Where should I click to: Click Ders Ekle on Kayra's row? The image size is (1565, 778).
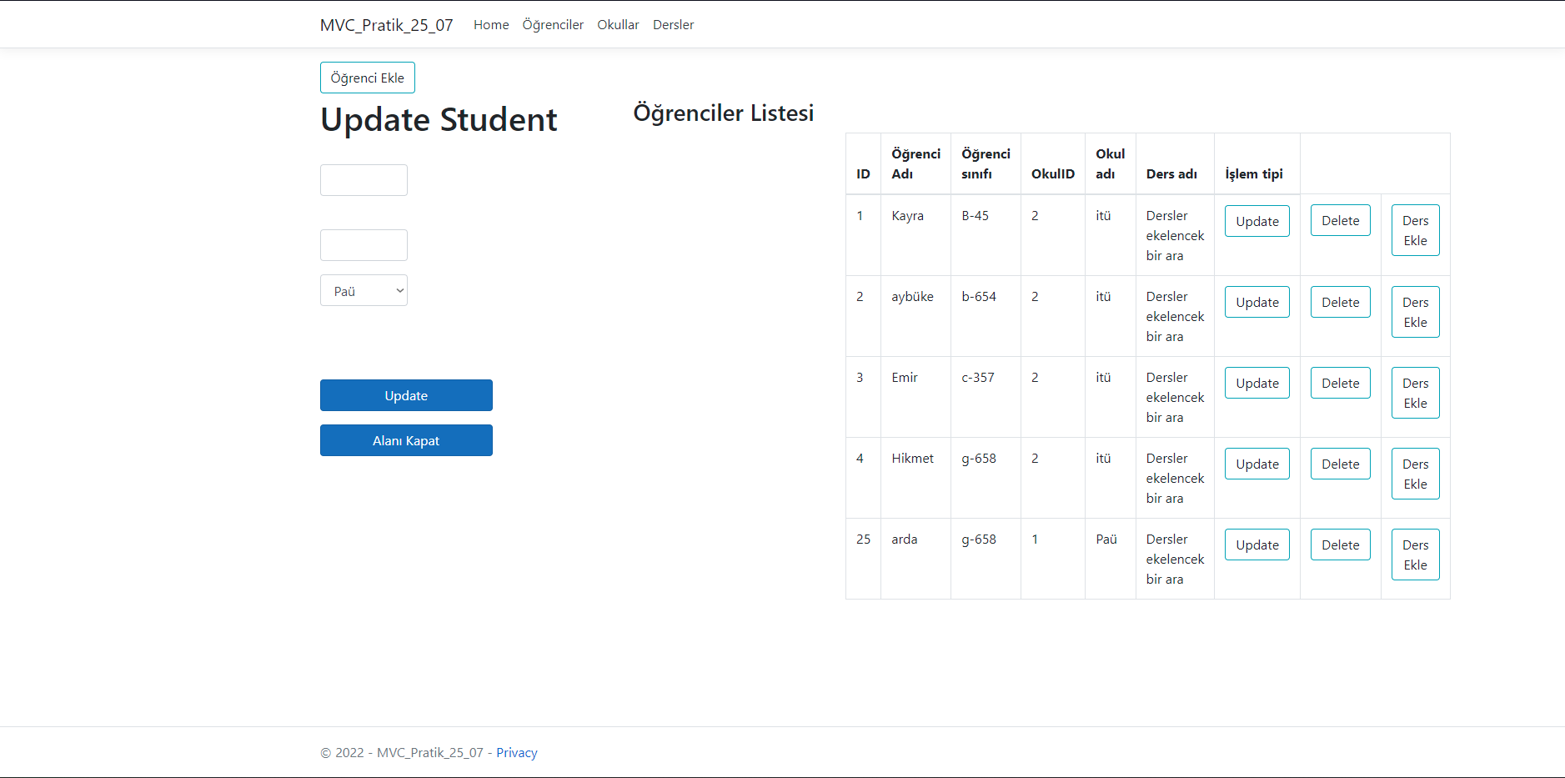coord(1415,230)
